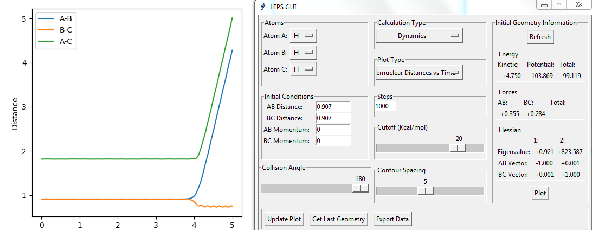This screenshot has height=230, width=592.
Task: Click the Plot button under Hessian
Action: coord(540,193)
